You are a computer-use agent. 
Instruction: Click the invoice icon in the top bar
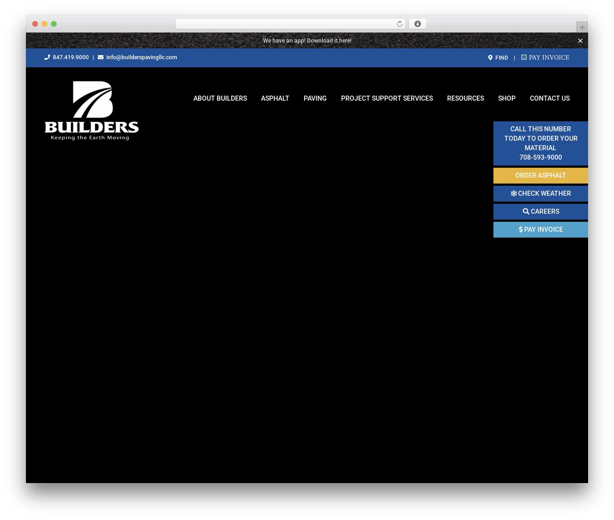click(524, 57)
